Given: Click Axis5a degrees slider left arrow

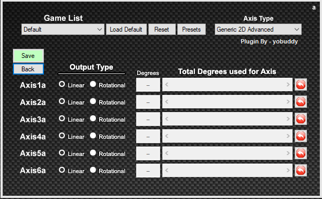Looking at the screenshot, I should pyautogui.click(x=167, y=153).
